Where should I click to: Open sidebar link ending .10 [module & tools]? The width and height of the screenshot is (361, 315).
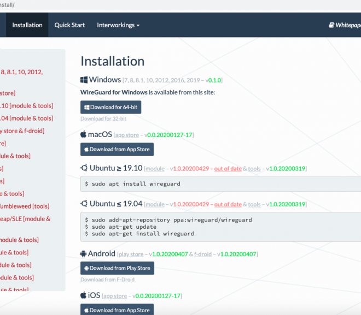(26, 106)
